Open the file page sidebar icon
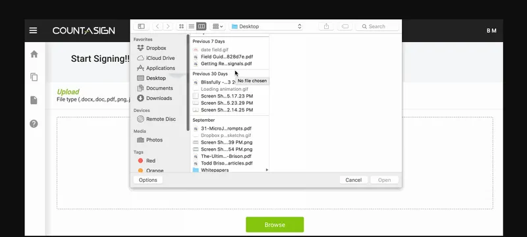527x237 pixels. click(34, 100)
